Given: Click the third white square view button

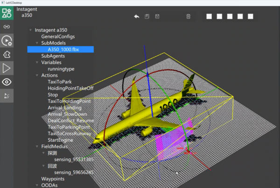Looking at the screenshot, I should coord(230,16).
